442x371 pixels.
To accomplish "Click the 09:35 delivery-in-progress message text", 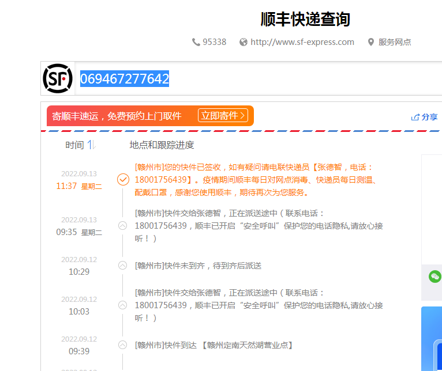I will click(x=259, y=226).
